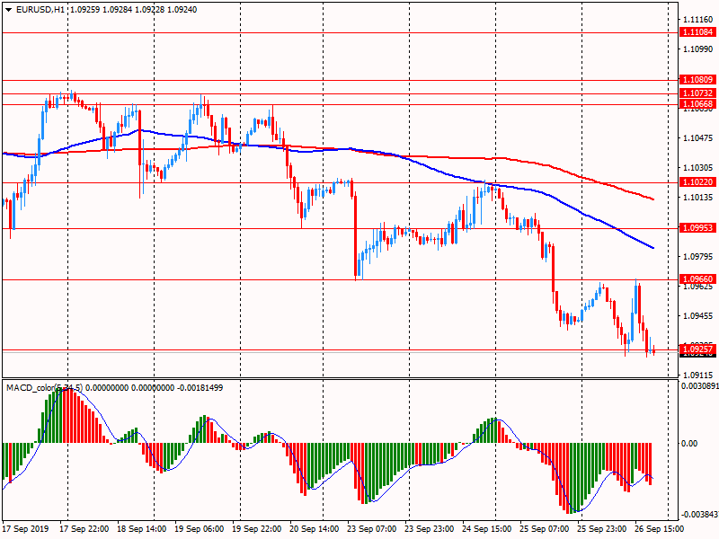The height and width of the screenshot is (539, 719).
Task: Click the -0.00181499 MACD value readout
Action: (x=200, y=388)
